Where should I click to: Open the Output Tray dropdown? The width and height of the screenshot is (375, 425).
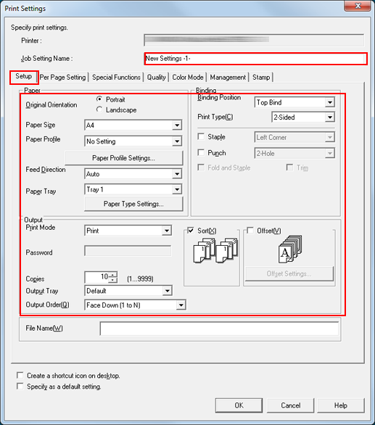pyautogui.click(x=167, y=291)
